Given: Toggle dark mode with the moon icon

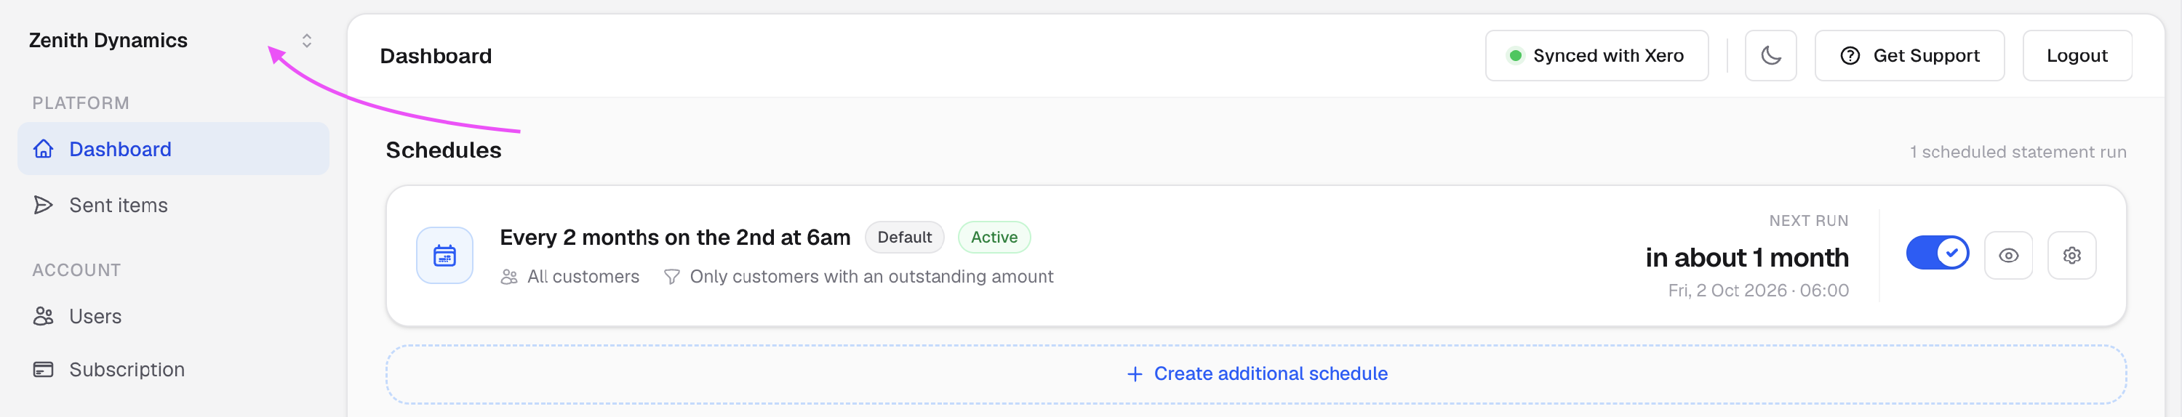Looking at the screenshot, I should coord(1770,56).
